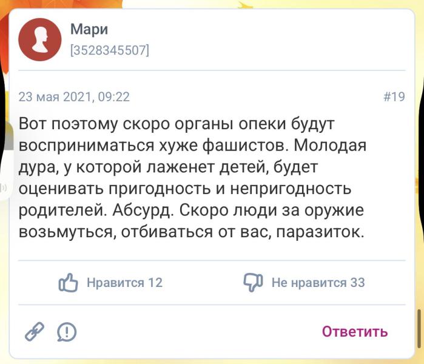Click the speaker icon on left edge
Viewport: 424px width, 364px height.
[3, 187]
